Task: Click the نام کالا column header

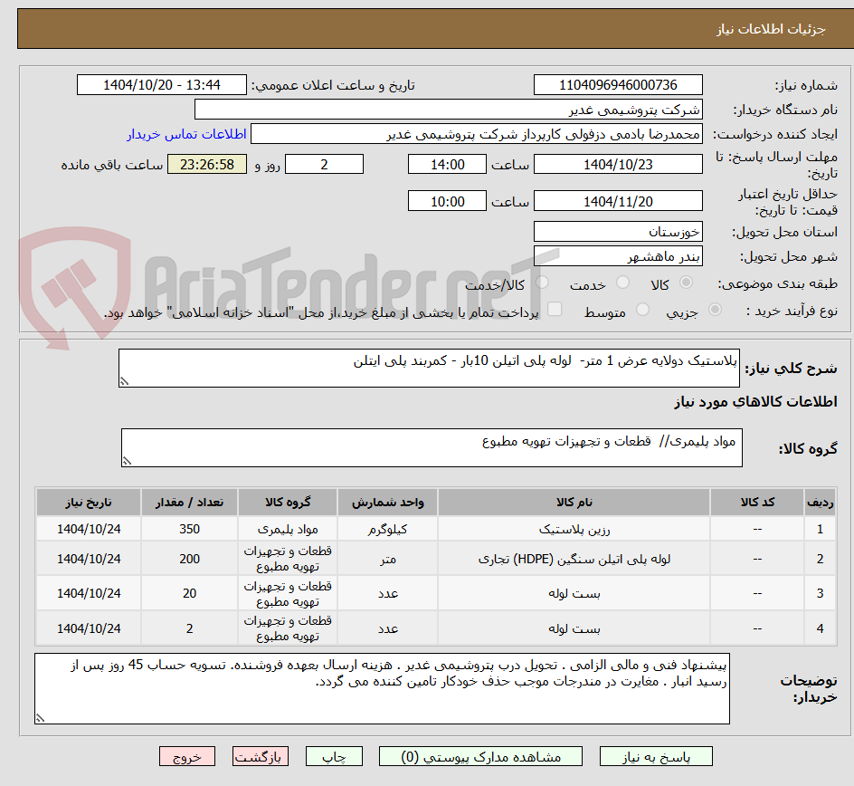Action: 574,502
